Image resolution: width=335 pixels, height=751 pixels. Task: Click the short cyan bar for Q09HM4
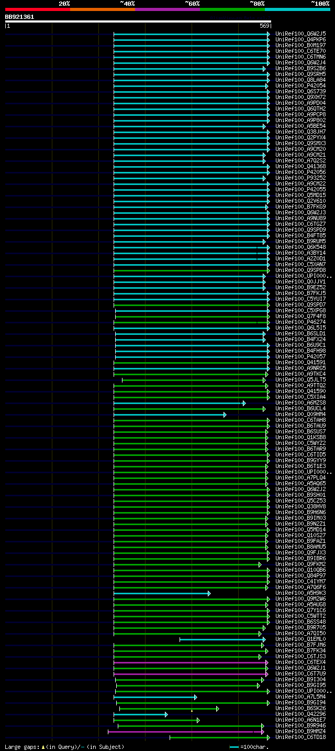click(170, 415)
